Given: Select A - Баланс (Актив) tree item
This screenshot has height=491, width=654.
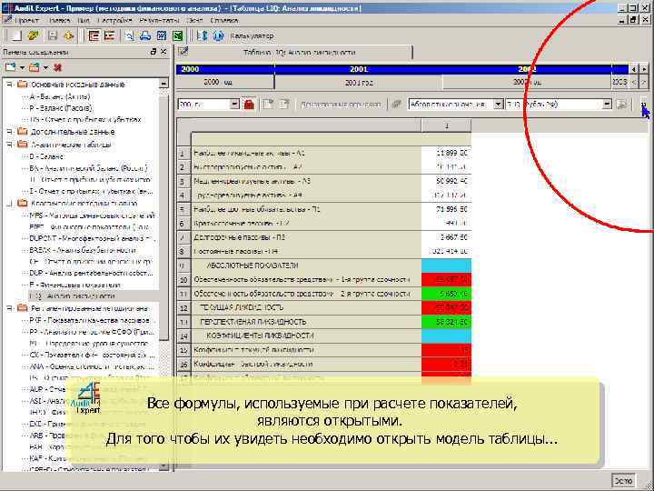Looking at the screenshot, I should click(60, 96).
